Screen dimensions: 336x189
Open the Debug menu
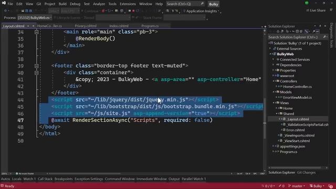[x=75, y=4]
